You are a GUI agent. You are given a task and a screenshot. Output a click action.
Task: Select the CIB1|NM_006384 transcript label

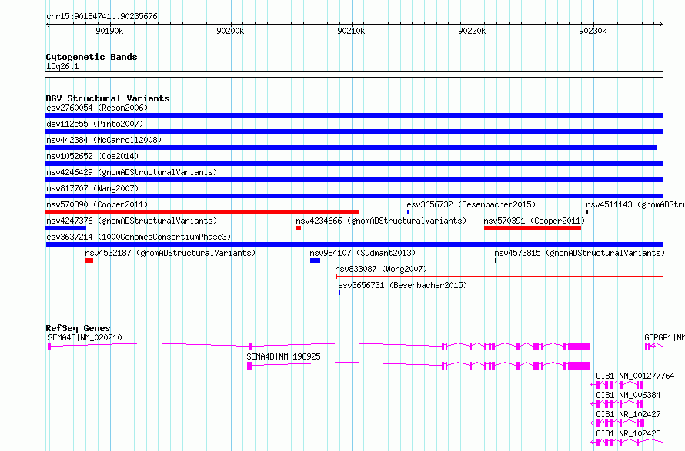point(628,395)
